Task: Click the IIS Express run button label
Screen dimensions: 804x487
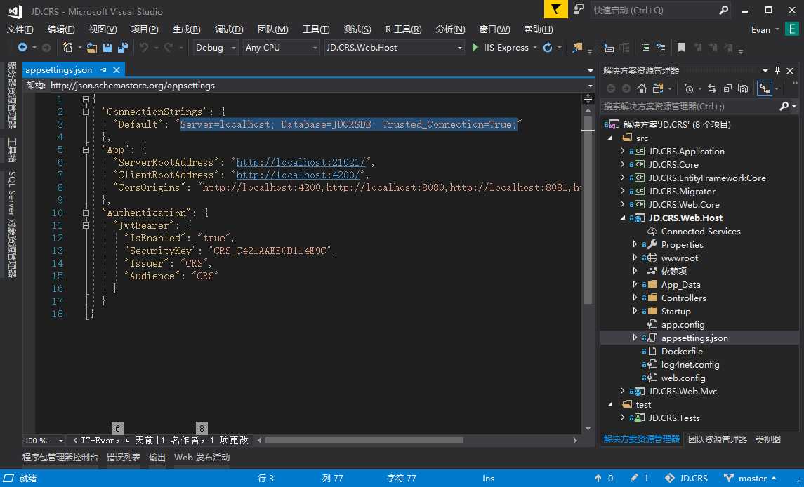Action: (506, 47)
